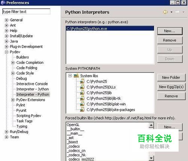Click the back navigation arrow icon
188x161 pixels.
coord(165,12)
